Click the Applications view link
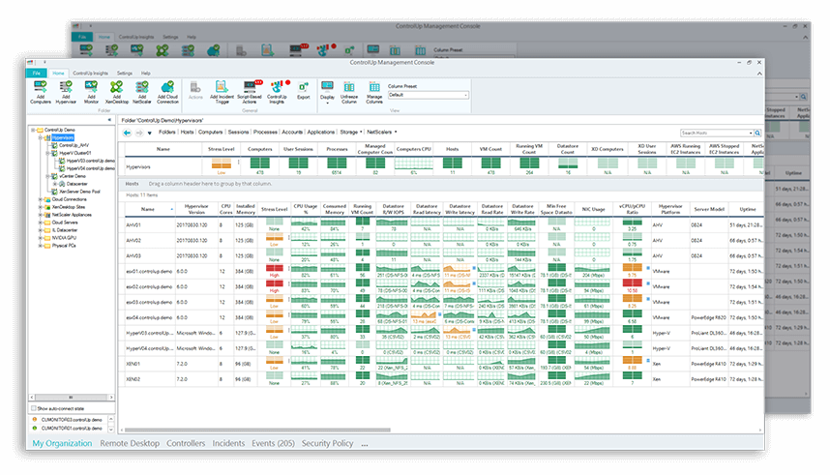The image size is (830, 475). point(321,132)
